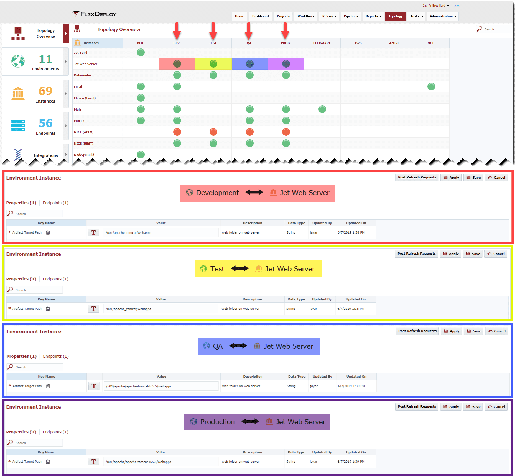Click the Jet Web Server DEV cell highlighted red
Screen dimensions: 515x476
point(177,64)
